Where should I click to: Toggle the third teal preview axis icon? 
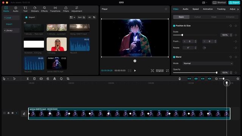[203, 79]
